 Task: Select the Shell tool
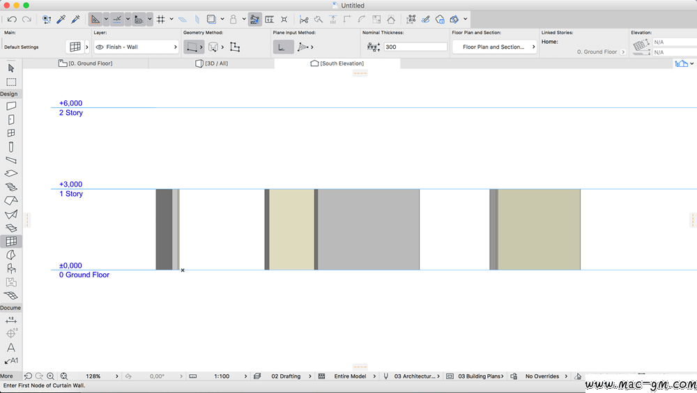[11, 215]
